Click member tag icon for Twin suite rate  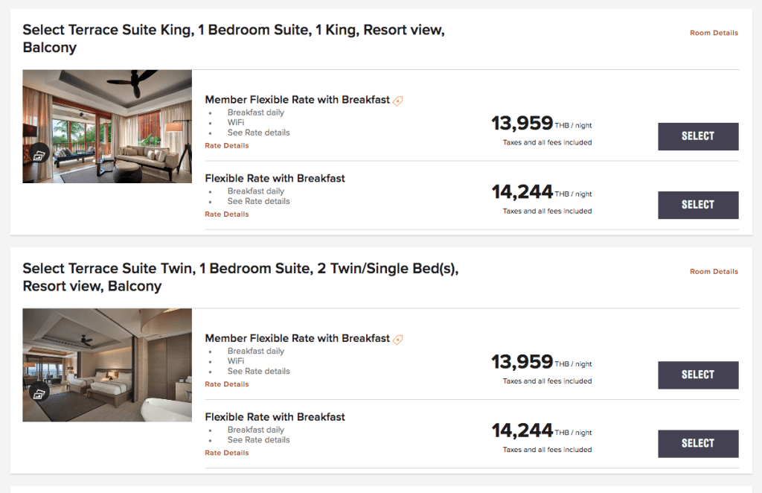coord(398,339)
